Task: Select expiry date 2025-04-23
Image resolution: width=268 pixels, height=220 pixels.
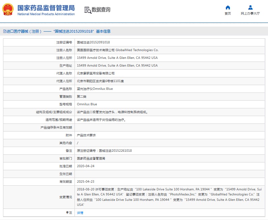Action: pos(86,182)
